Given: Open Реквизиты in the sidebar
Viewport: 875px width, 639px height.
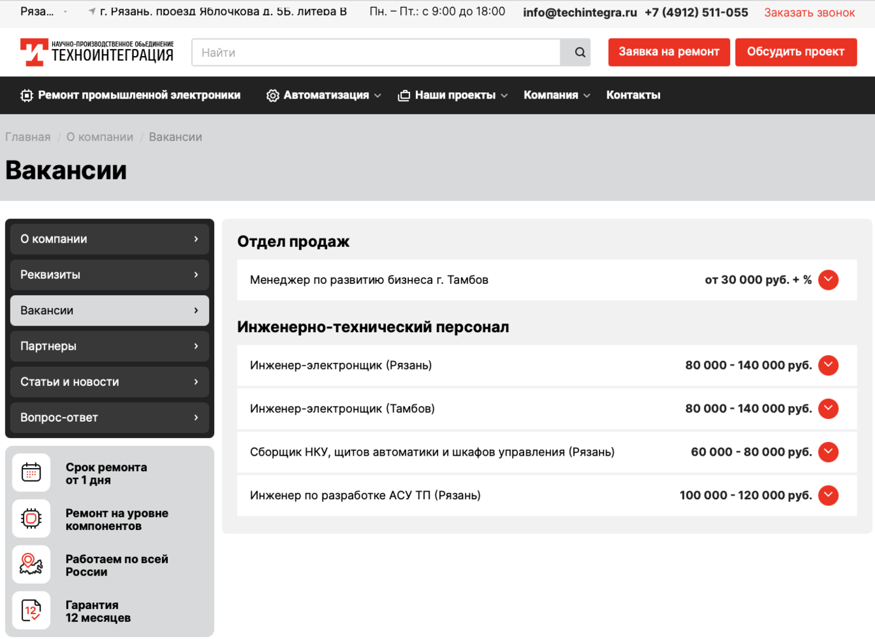Looking at the screenshot, I should tap(110, 275).
